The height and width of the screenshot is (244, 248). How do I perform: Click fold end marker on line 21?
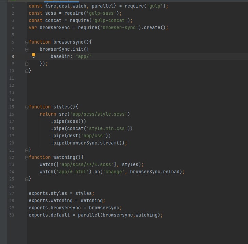pyautogui.click(x=27, y=150)
